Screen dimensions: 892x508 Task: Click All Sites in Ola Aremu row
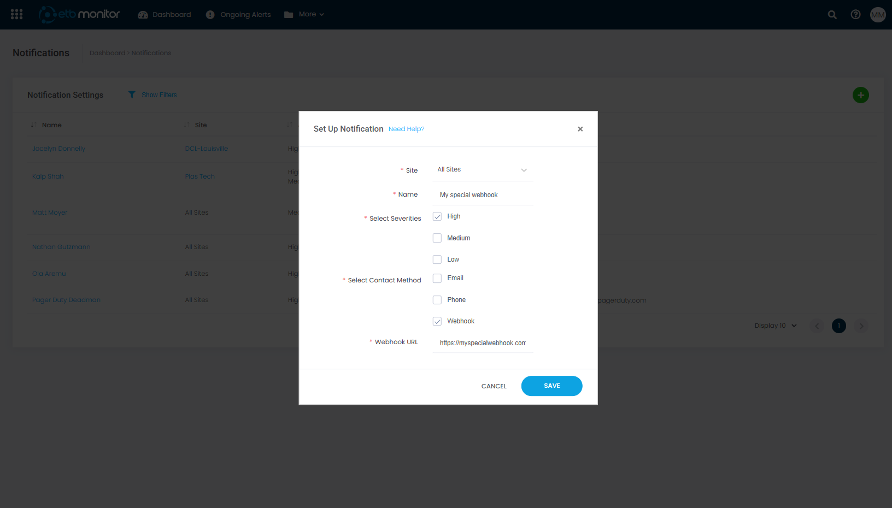coord(197,274)
